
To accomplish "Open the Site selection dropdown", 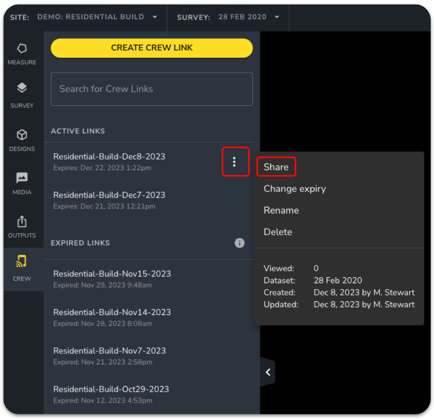I will tap(154, 17).
